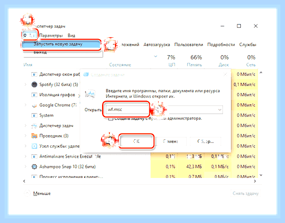Click the Проводник folder icon
This screenshot has height=223, width=285.
pos(34,136)
